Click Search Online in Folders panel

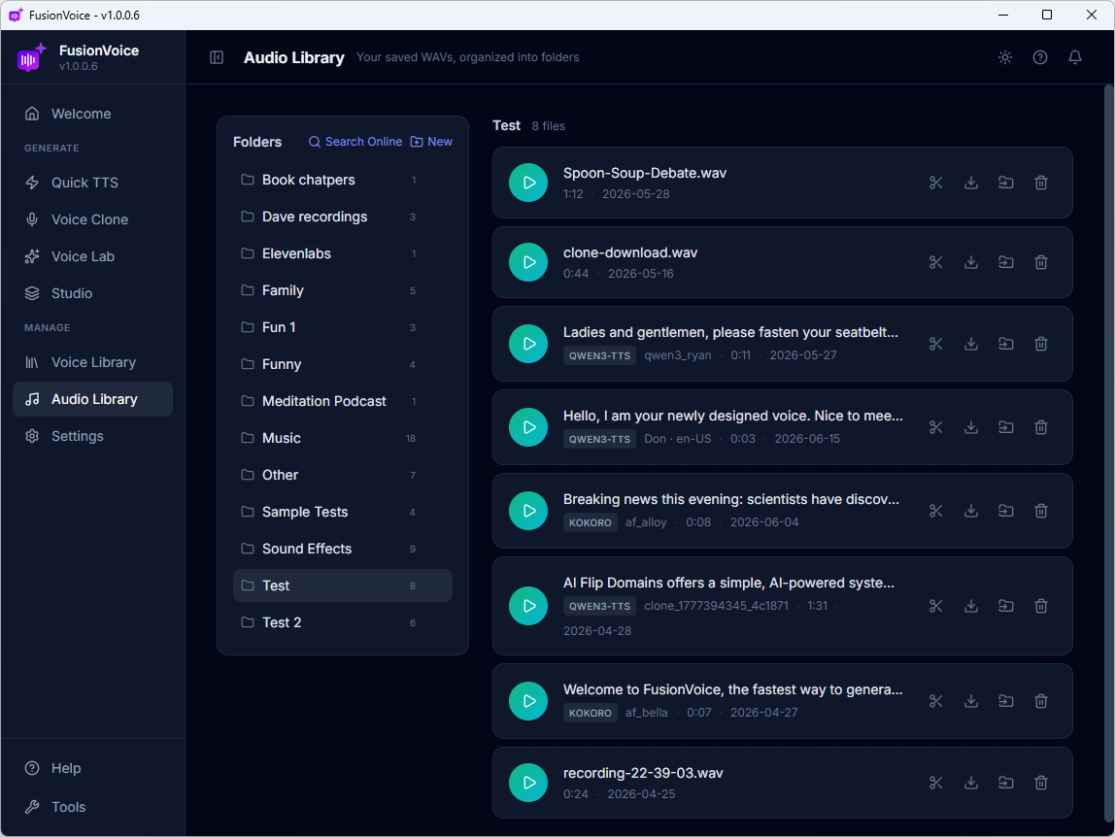click(x=355, y=142)
